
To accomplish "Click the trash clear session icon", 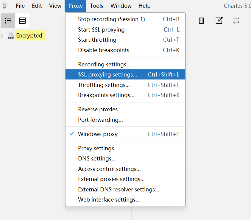I will click(201, 21).
